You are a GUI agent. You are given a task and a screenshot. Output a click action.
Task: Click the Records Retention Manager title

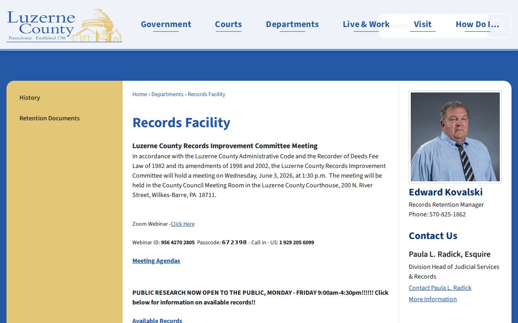(446, 205)
